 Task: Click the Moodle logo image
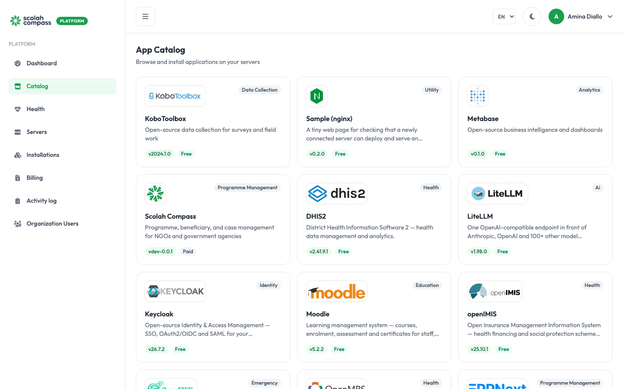(x=337, y=291)
